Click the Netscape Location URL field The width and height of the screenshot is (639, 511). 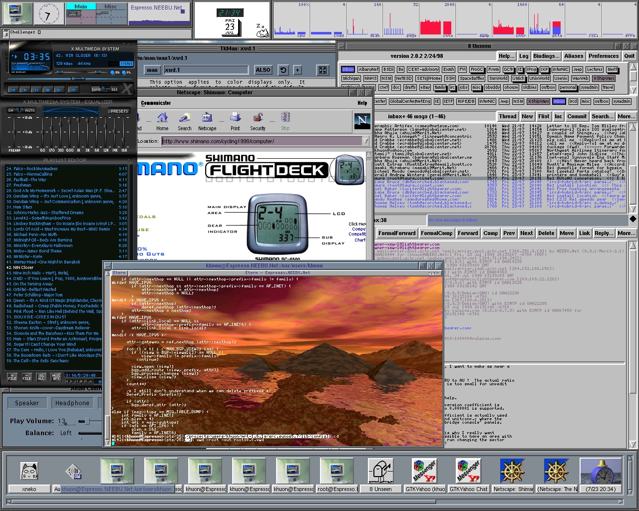pos(262,141)
